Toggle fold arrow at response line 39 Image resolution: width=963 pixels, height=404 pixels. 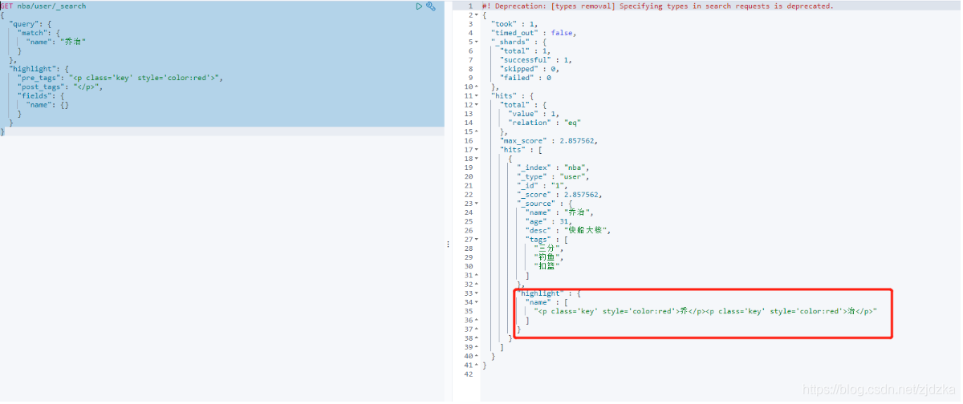(477, 347)
